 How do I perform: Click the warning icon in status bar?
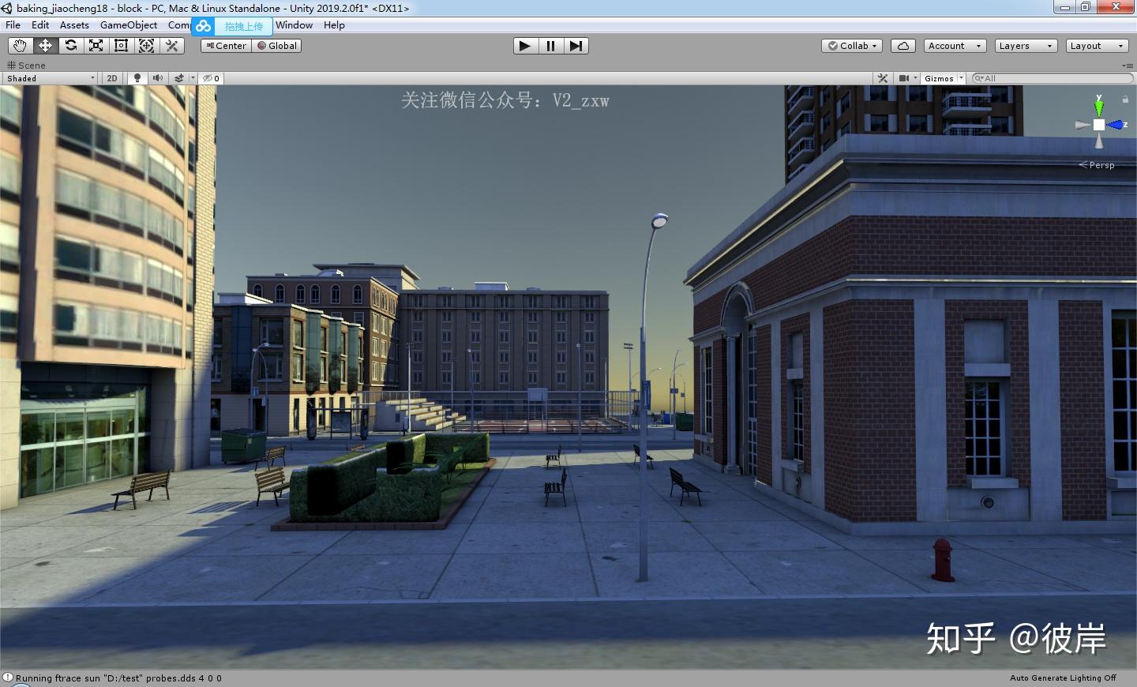point(8,678)
